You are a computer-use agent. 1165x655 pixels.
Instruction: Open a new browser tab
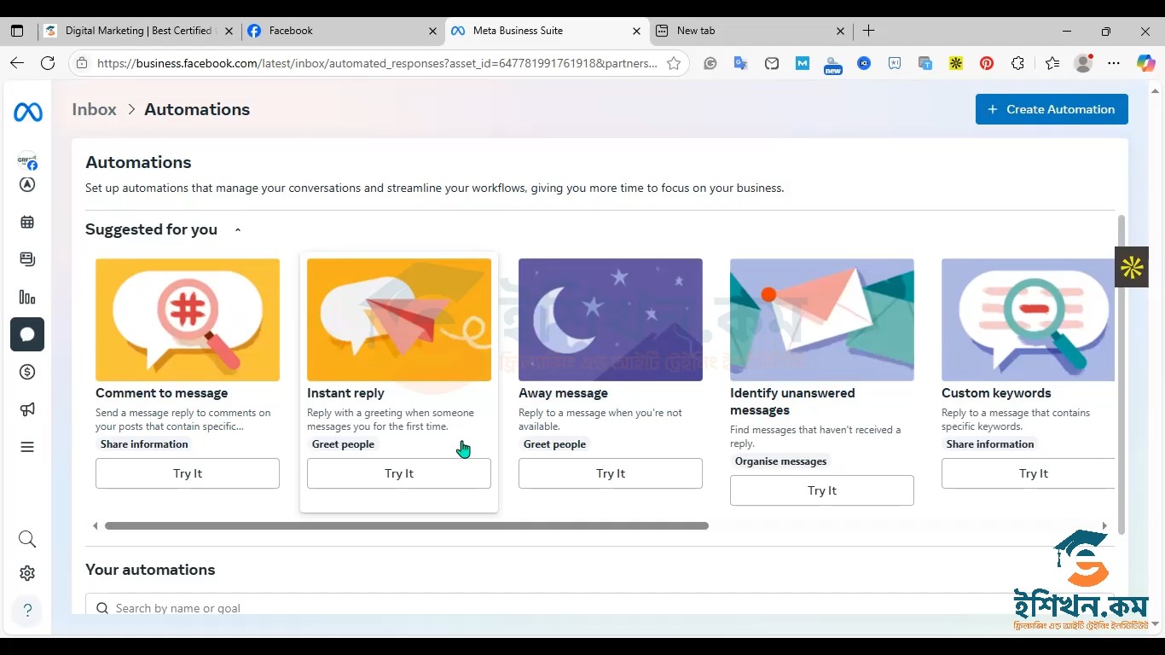click(869, 31)
